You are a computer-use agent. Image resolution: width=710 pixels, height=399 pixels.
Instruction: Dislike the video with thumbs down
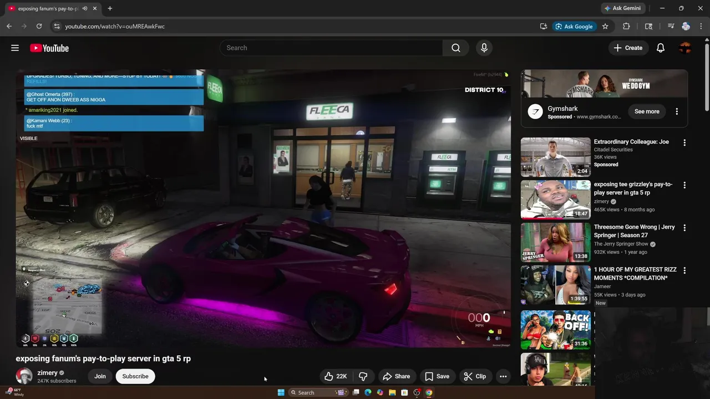(363, 376)
